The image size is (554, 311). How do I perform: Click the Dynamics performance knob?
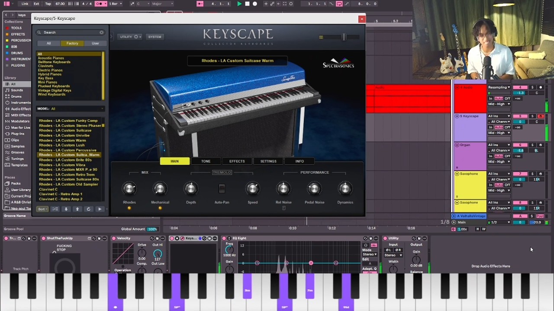pos(345,189)
